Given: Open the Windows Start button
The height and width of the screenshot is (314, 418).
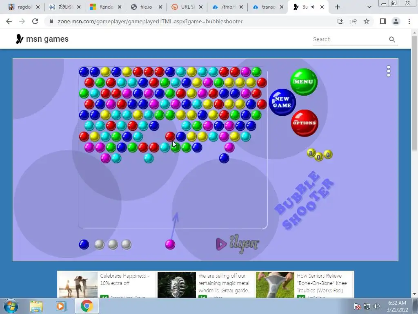Looking at the screenshot, I should pos(11,306).
